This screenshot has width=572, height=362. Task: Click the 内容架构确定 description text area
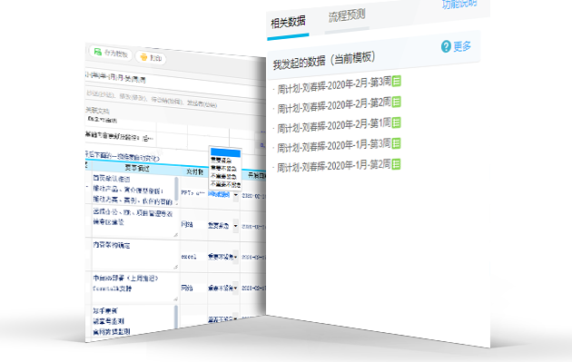(x=135, y=255)
